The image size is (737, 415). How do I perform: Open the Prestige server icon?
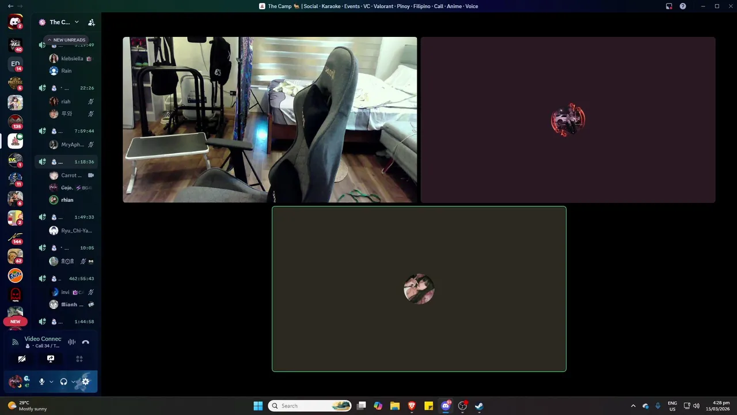[16, 83]
